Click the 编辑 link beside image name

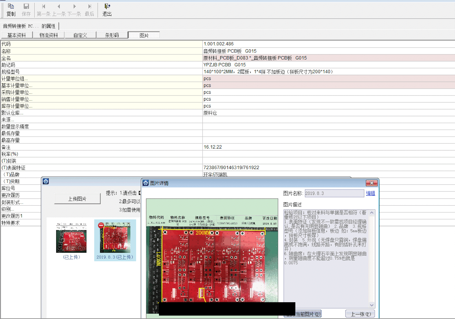pos(370,193)
